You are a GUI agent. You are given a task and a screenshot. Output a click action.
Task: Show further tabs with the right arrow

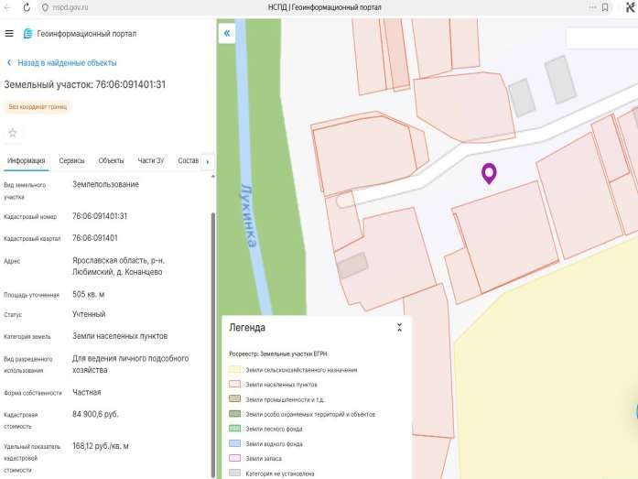[208, 161]
